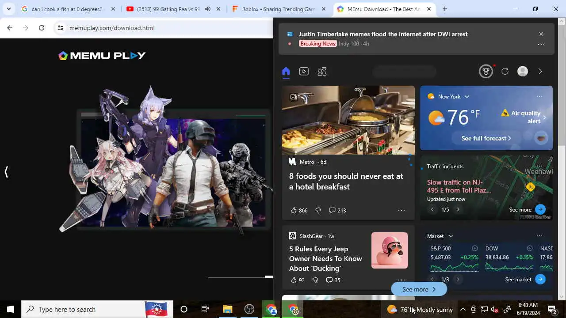Switch to the Roblox tab
Viewport: 566px width, 318px height.
coord(279,9)
